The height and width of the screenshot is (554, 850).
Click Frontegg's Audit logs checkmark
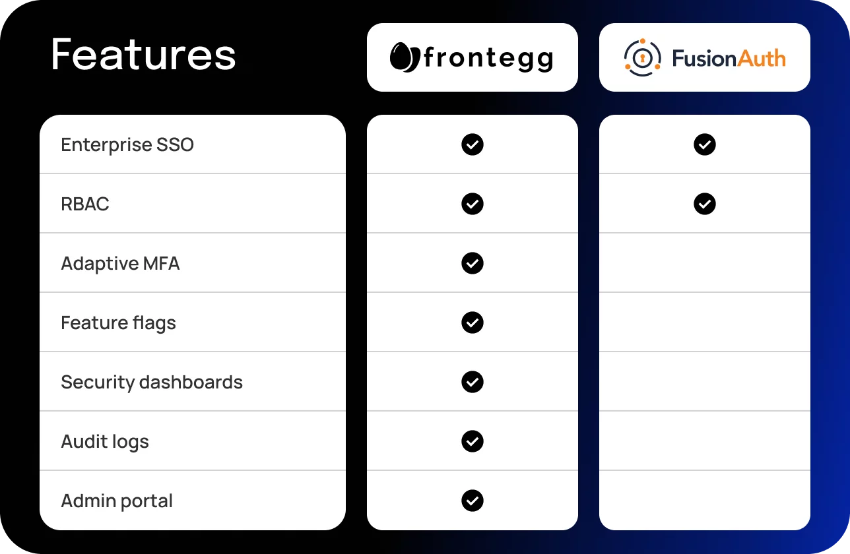473,441
